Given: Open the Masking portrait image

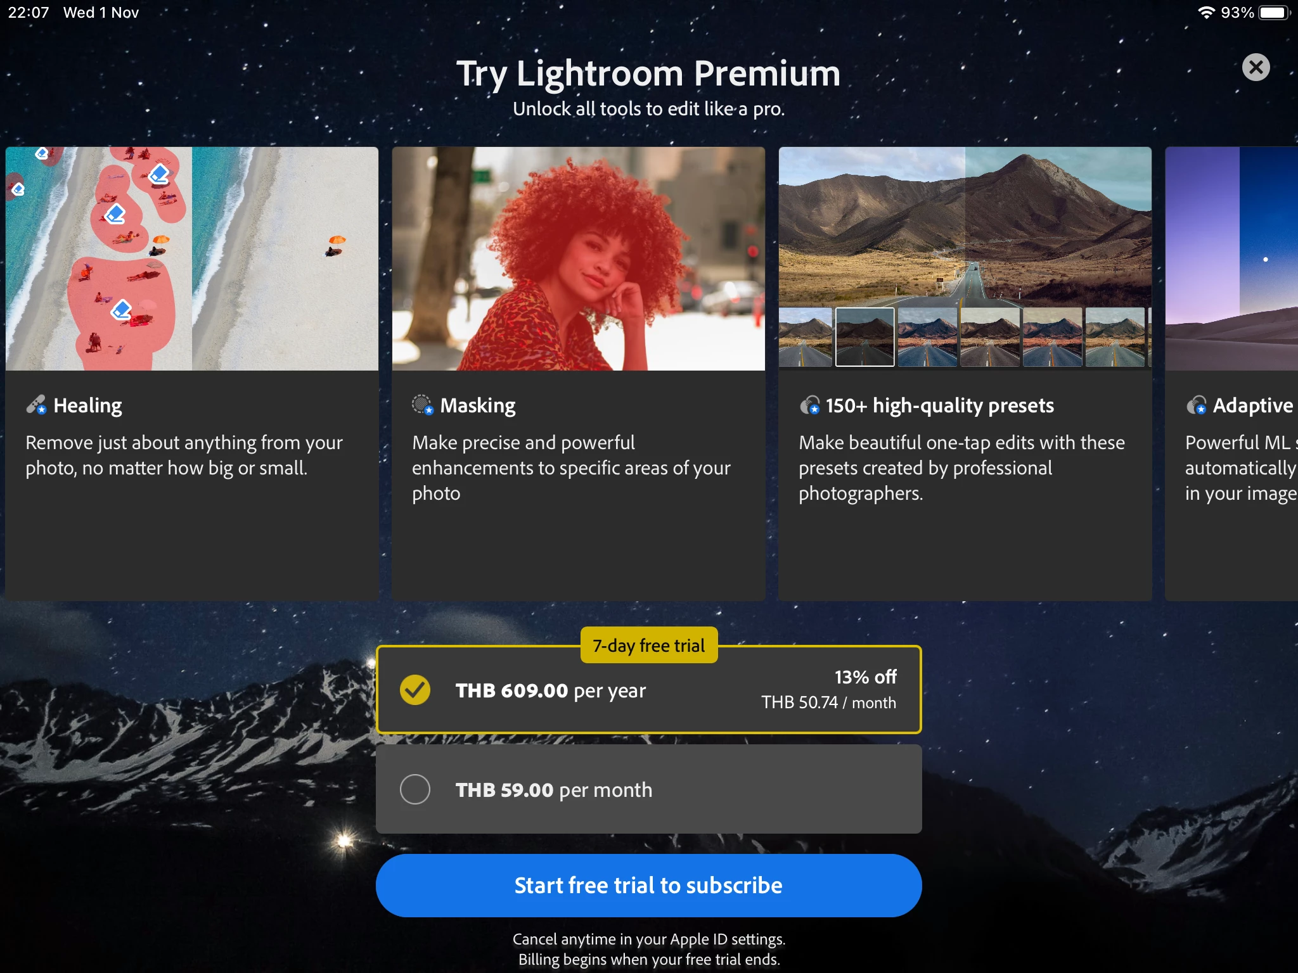Looking at the screenshot, I should point(579,258).
